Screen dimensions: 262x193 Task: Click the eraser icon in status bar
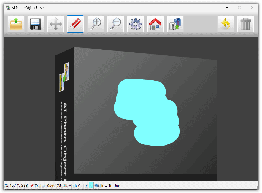[32, 186]
